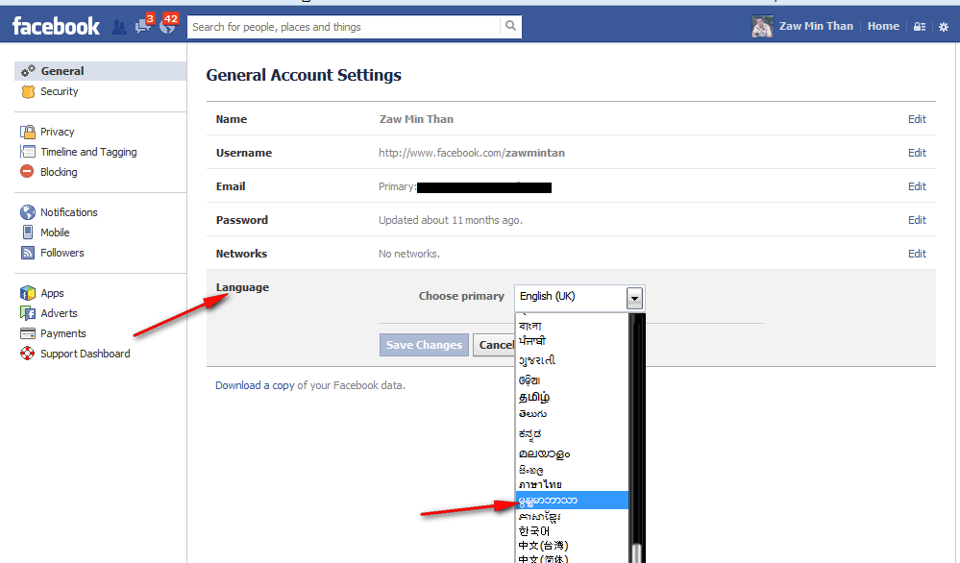Click Download a copy link
Viewport: 960px width, 563px height.
pos(255,385)
